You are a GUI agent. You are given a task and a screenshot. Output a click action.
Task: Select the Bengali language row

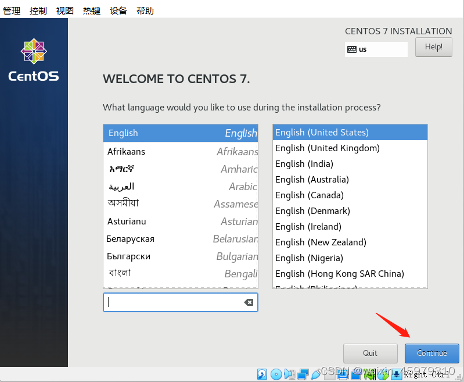click(x=181, y=273)
